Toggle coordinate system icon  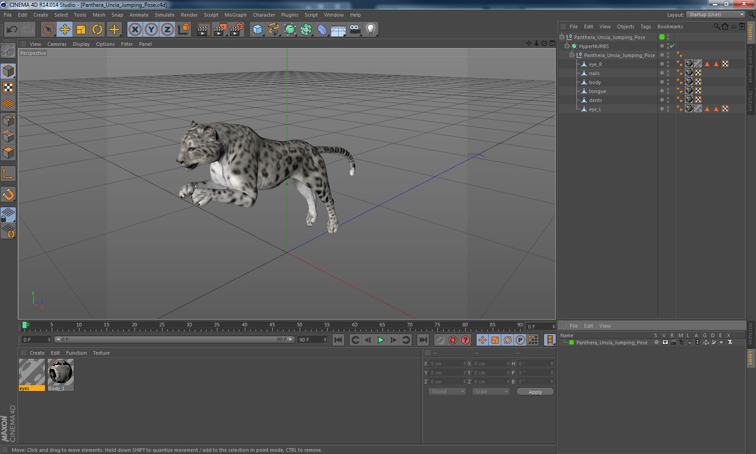[x=184, y=30]
